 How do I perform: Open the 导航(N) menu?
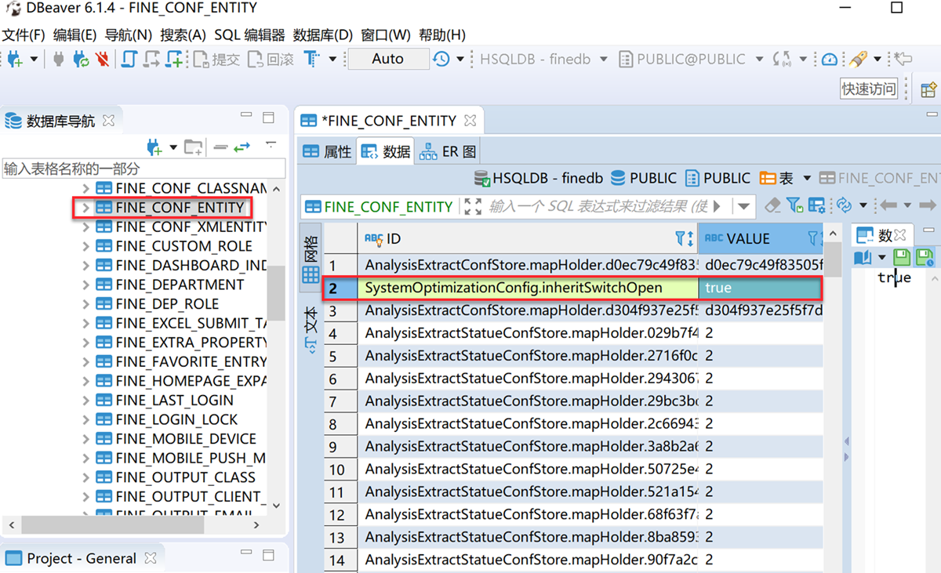[x=128, y=35]
